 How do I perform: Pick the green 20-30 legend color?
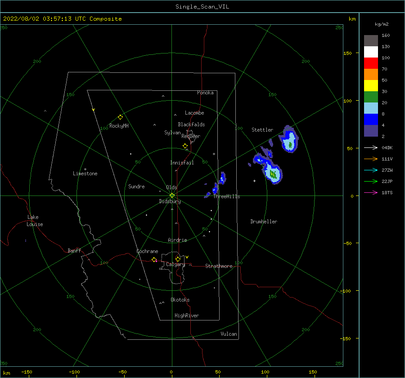pos(371,97)
